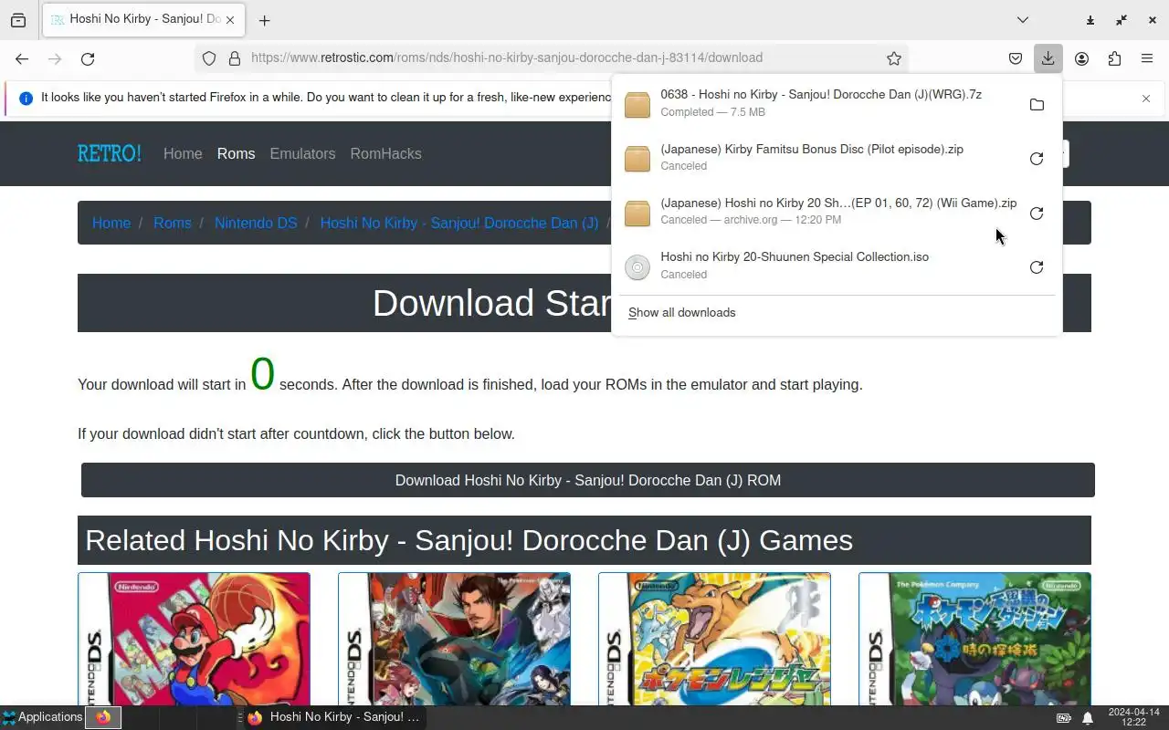The height and width of the screenshot is (730, 1169).
Task: Click the tracking protection shield icon
Action: pyautogui.click(x=209, y=58)
